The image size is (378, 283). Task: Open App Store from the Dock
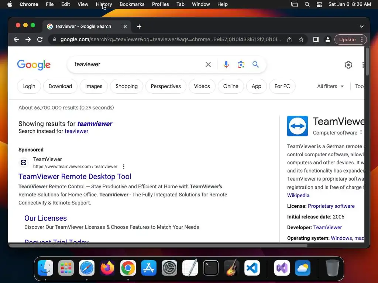click(x=149, y=268)
